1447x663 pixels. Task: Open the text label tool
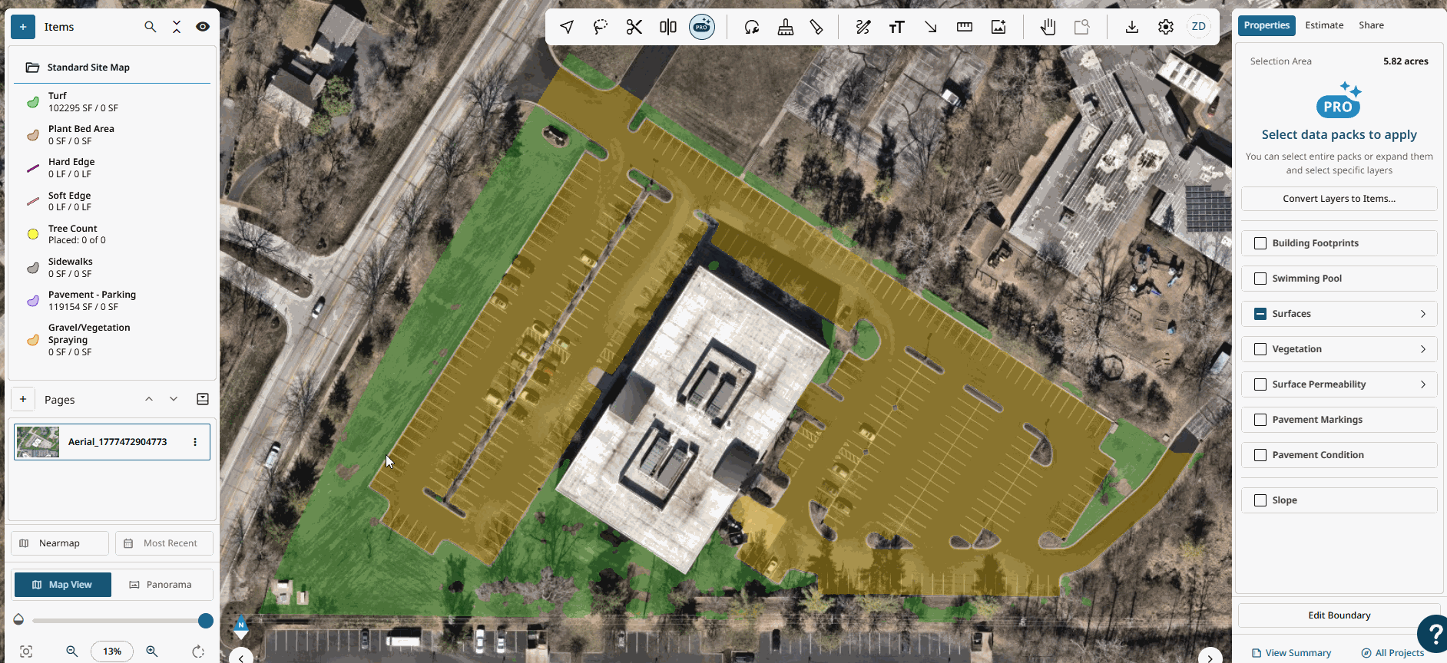pyautogui.click(x=896, y=27)
